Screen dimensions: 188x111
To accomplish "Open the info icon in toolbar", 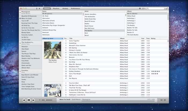I will pos(140,9).
